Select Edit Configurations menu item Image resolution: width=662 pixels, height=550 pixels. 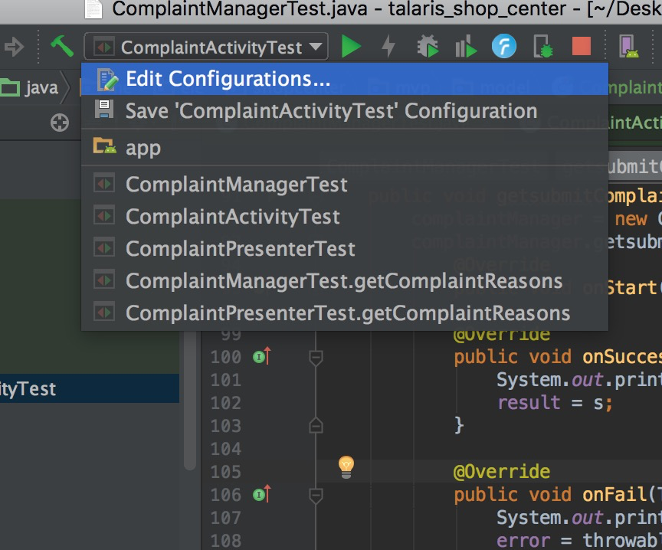[228, 79]
